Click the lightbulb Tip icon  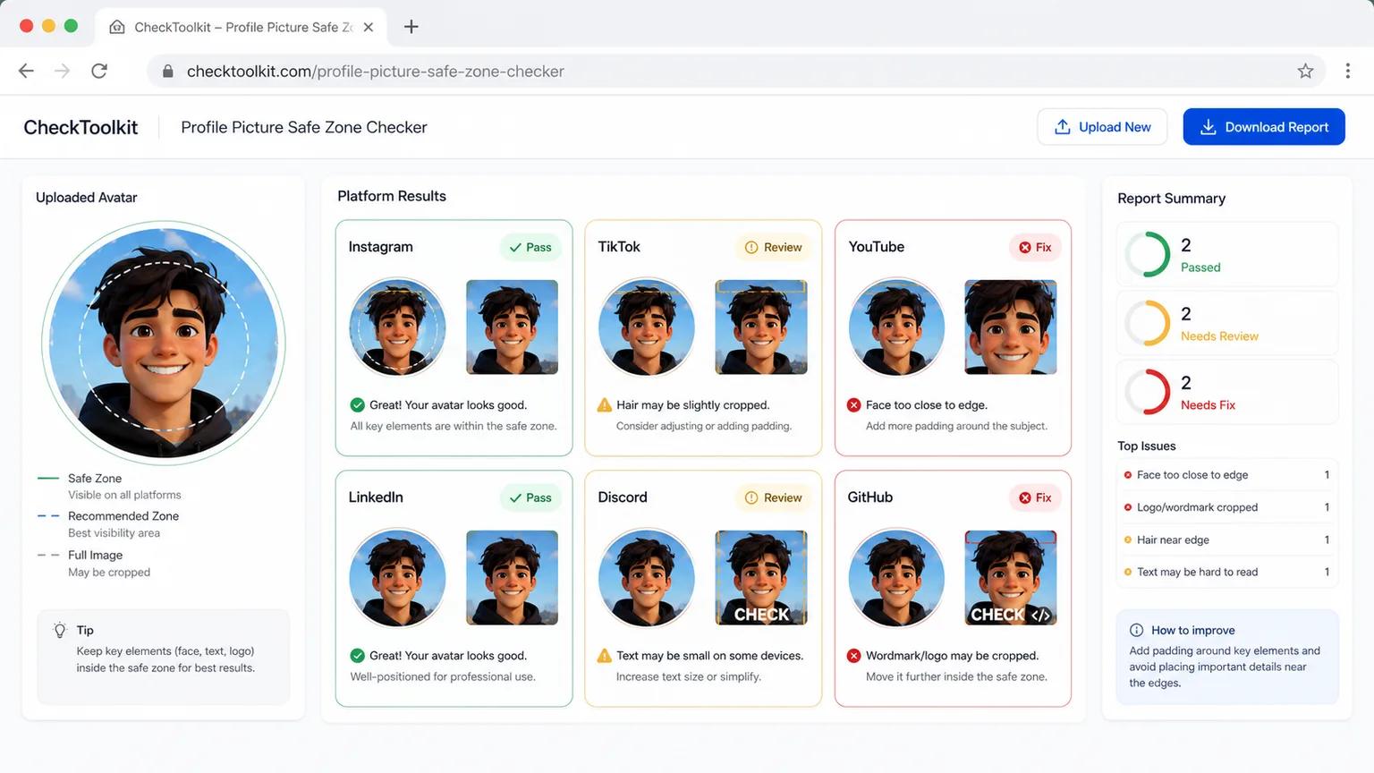click(60, 630)
